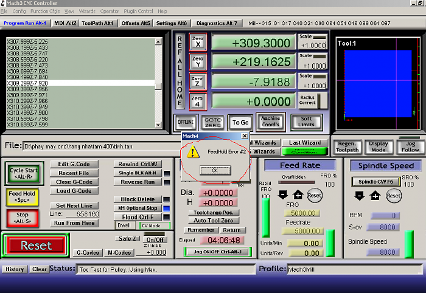The image size is (426, 293).
Task: Click the Zero Z axis button
Action: pyautogui.click(x=198, y=81)
